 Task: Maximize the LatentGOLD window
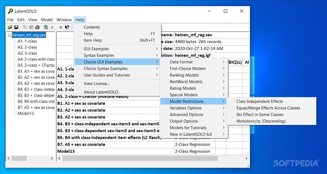225,11
